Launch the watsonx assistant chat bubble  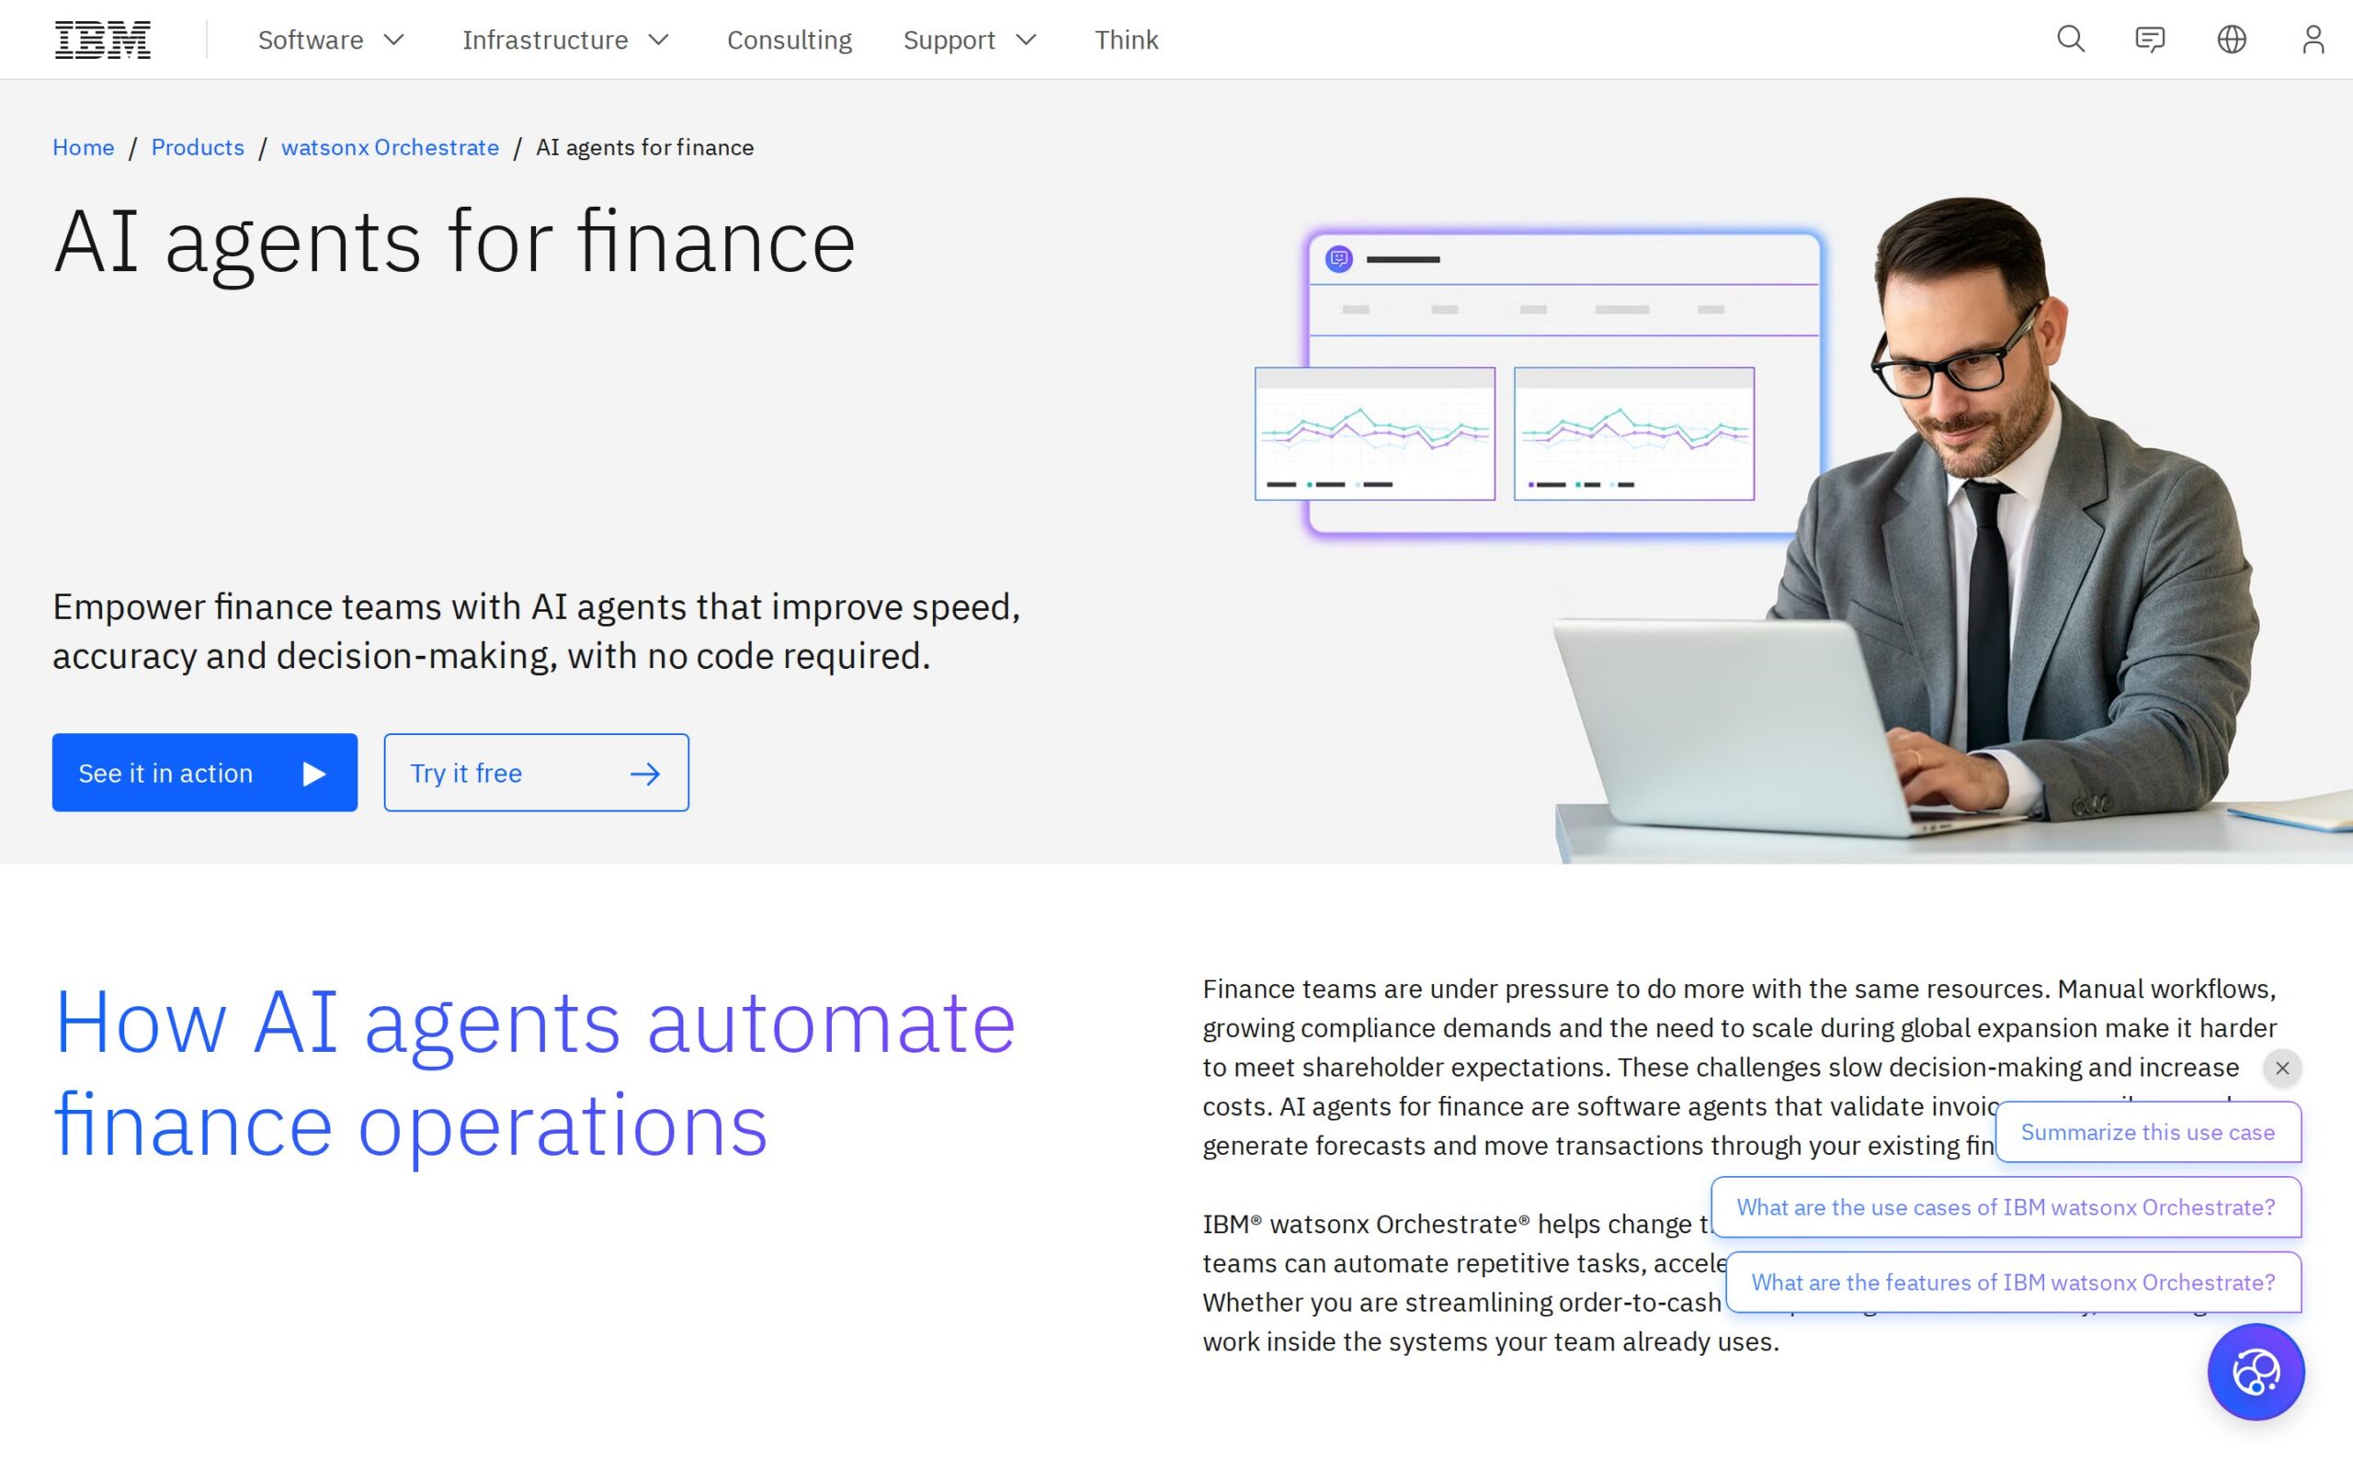pos(2256,1372)
